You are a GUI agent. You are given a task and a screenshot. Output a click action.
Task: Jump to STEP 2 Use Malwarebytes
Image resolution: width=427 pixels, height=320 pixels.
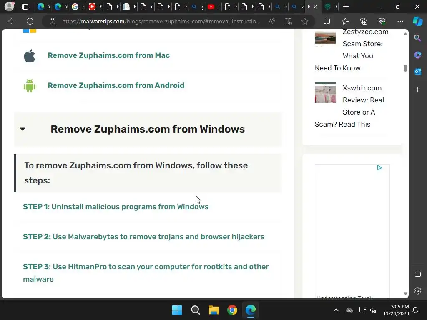[x=143, y=237]
